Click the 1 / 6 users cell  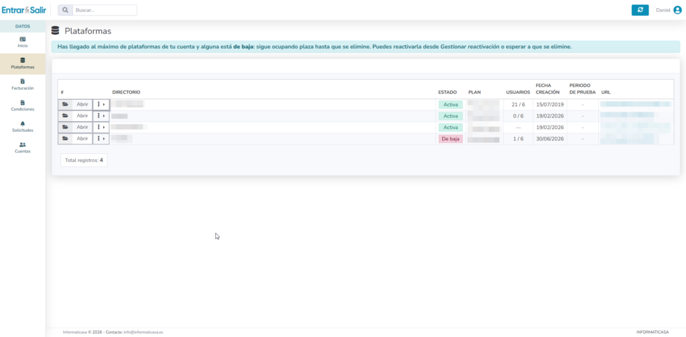(518, 139)
